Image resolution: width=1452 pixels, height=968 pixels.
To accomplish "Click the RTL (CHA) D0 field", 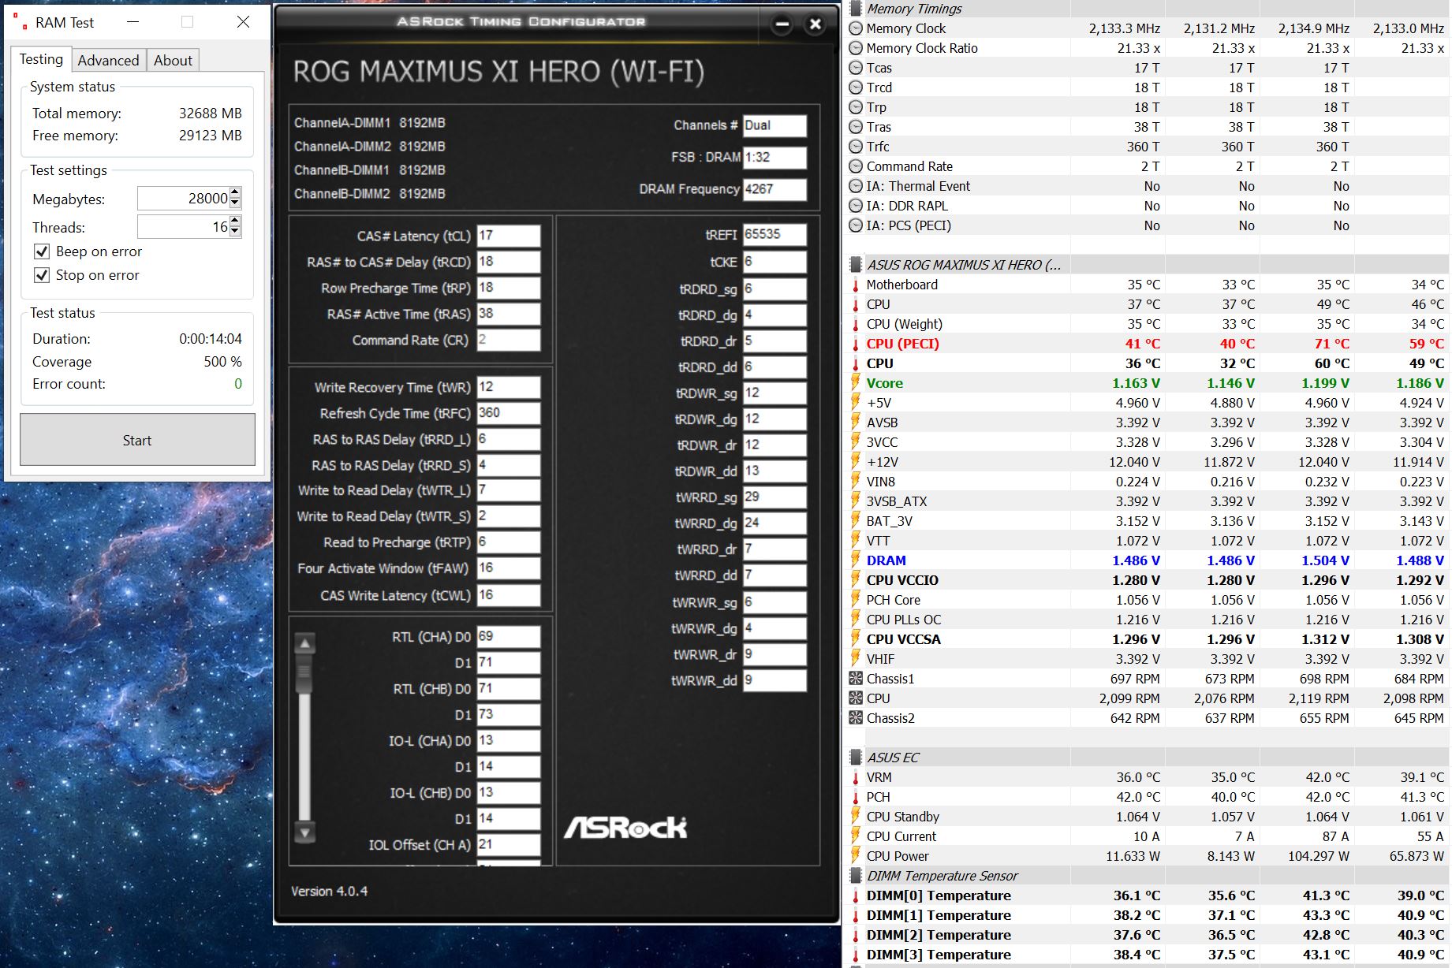I will (509, 636).
